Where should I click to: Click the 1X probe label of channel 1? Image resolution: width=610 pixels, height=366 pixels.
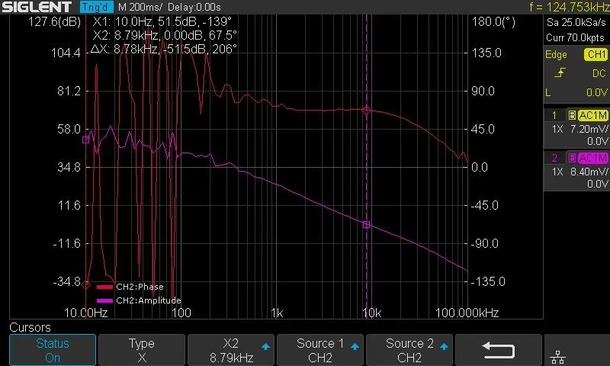point(557,129)
